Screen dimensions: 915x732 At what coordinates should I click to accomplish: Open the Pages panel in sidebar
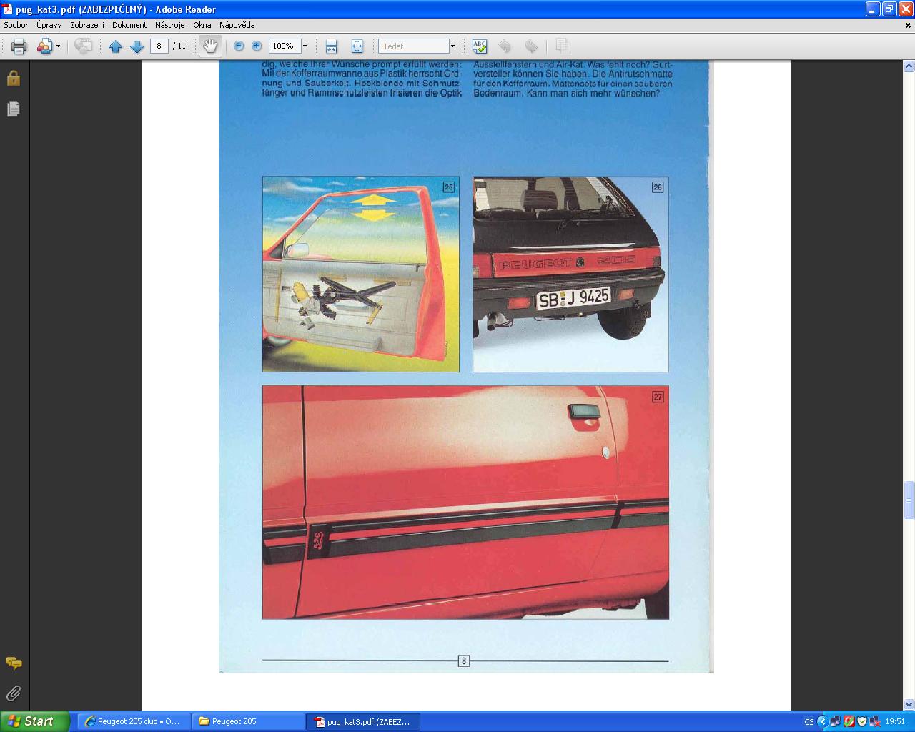point(14,109)
